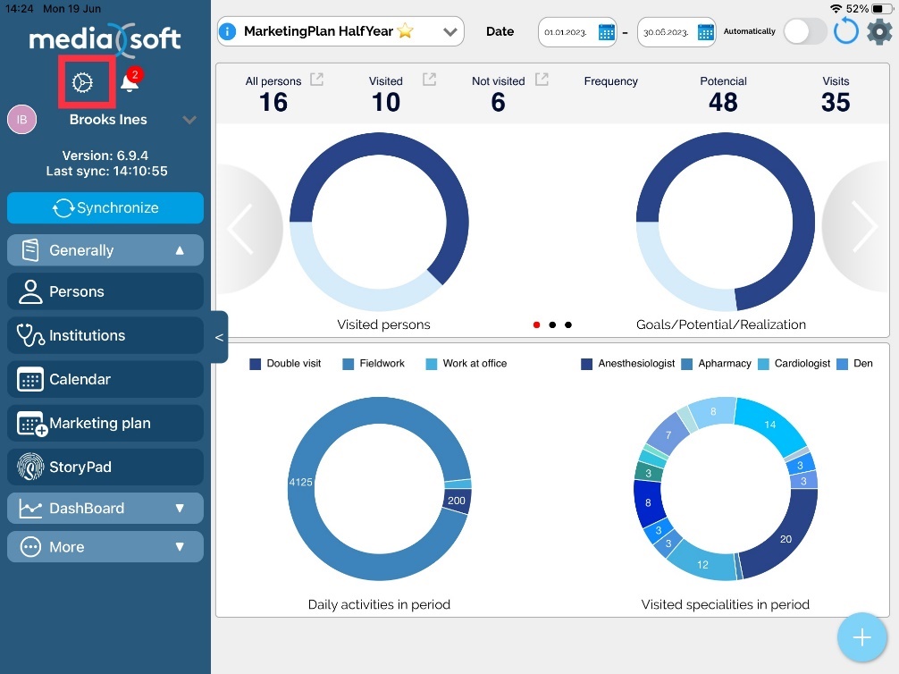This screenshot has height=674, width=899.
Task: Open the top-right gear settings
Action: coord(879,31)
